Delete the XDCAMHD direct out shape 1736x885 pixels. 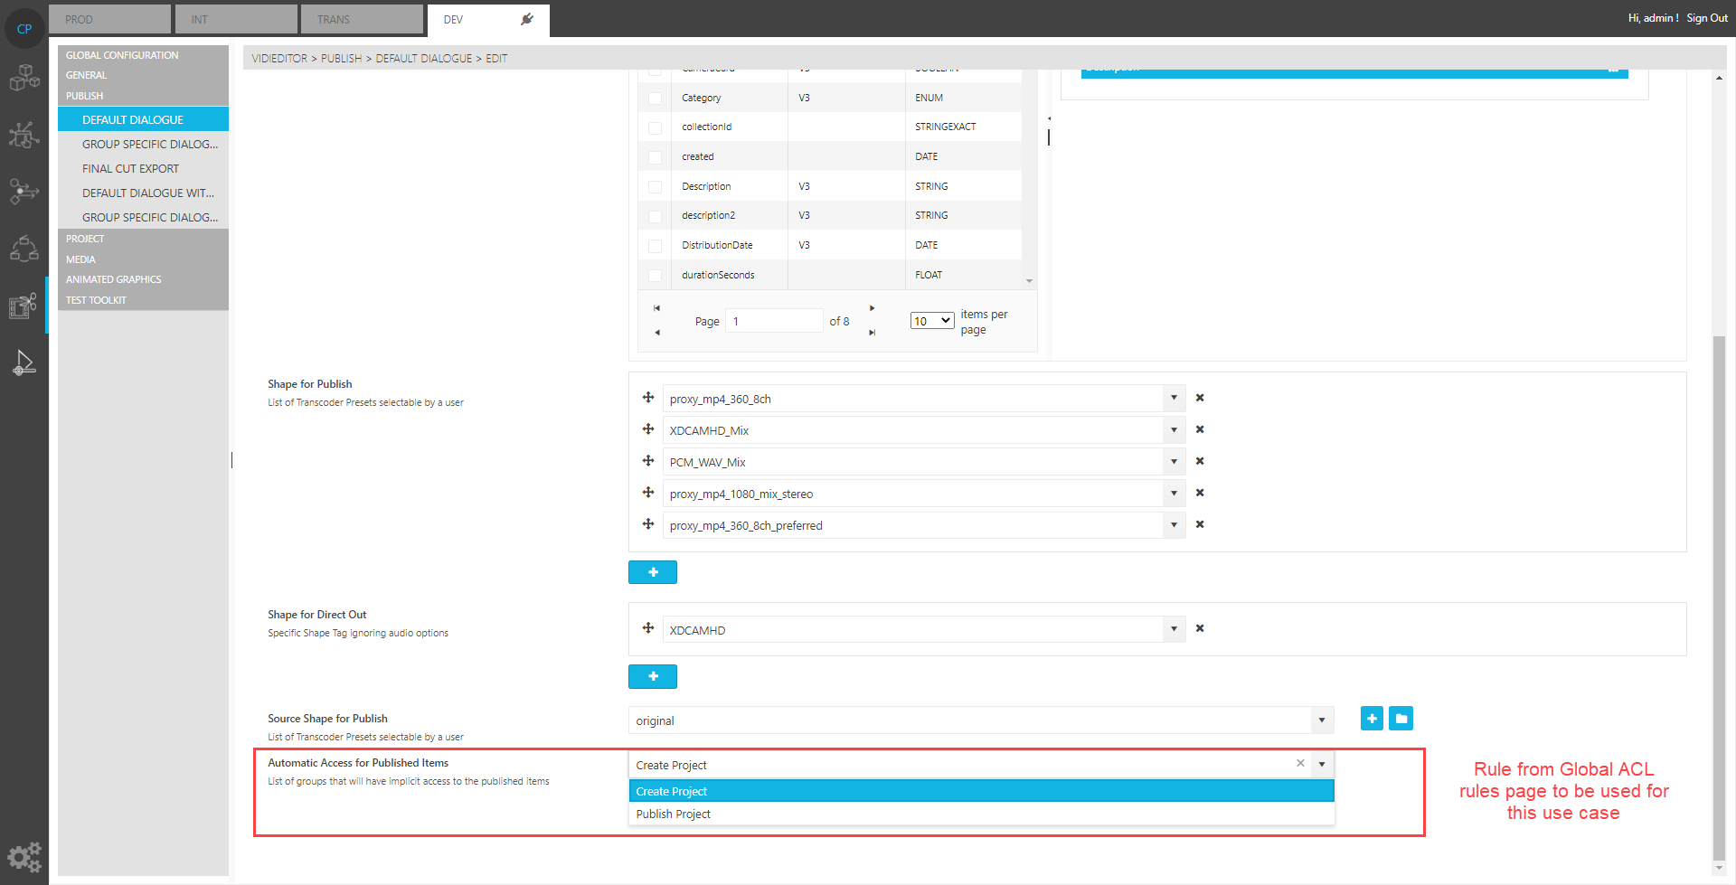coord(1200,628)
